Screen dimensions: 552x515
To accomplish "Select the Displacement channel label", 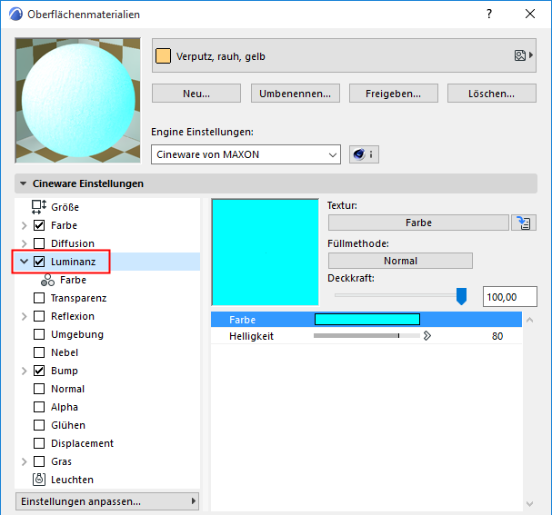I will click(82, 443).
